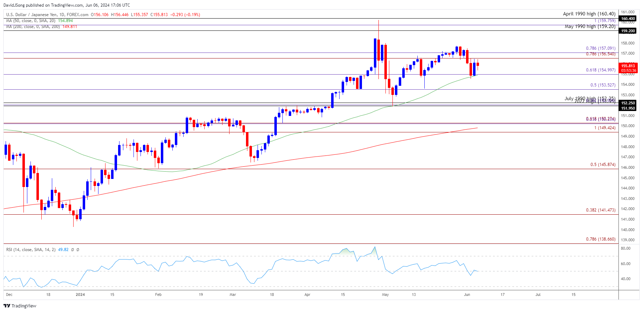643x312 pixels.
Task: Click the red current price tag 155.813
Action: pos(628,66)
